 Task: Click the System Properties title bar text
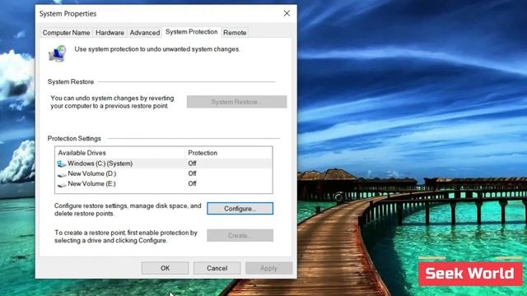pos(68,14)
